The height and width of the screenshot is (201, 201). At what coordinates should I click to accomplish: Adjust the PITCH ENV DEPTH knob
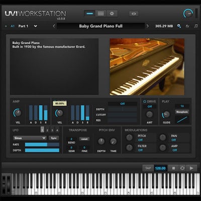(x=101, y=142)
